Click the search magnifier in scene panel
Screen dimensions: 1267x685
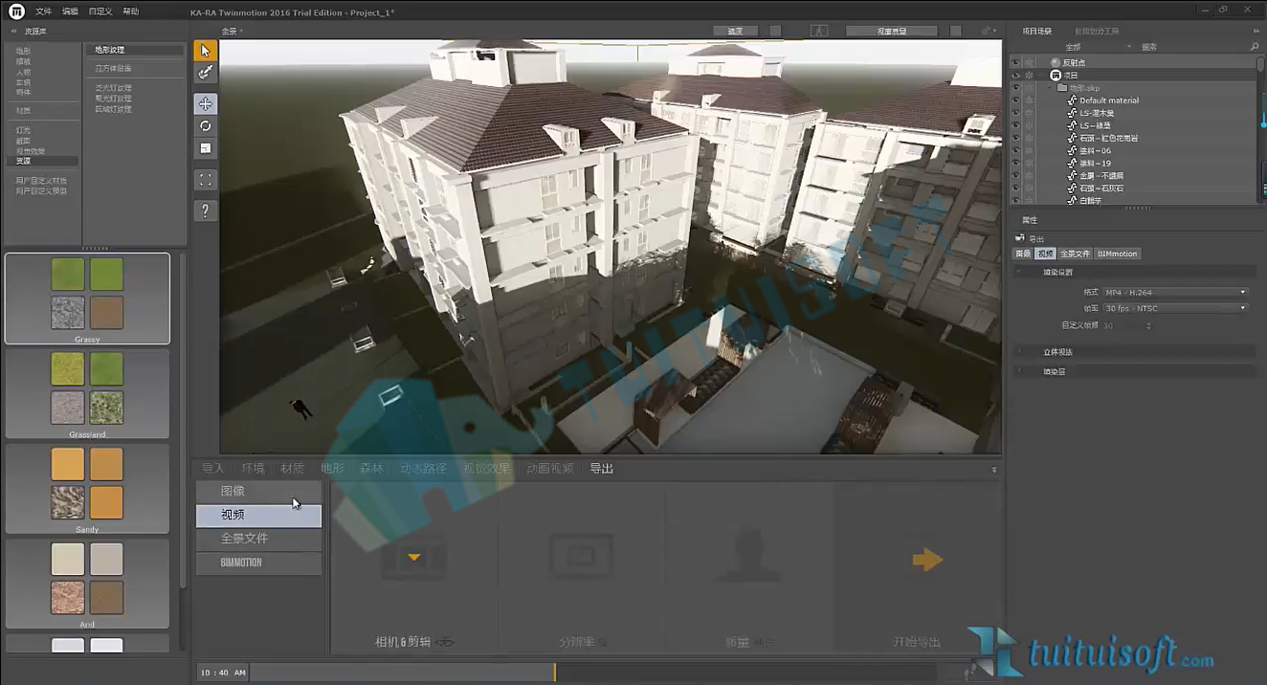tap(1255, 47)
